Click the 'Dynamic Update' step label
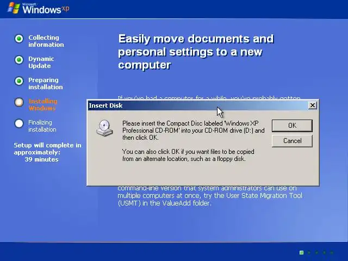Screen dimensions: 348x261 tap(41, 62)
